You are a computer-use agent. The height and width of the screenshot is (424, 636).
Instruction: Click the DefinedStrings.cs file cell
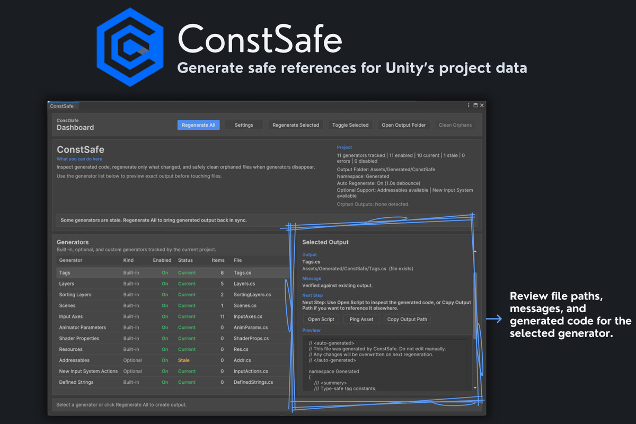click(253, 382)
